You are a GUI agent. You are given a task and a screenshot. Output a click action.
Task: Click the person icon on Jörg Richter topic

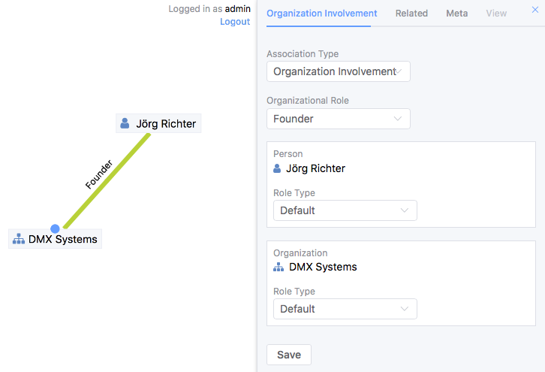pos(125,123)
